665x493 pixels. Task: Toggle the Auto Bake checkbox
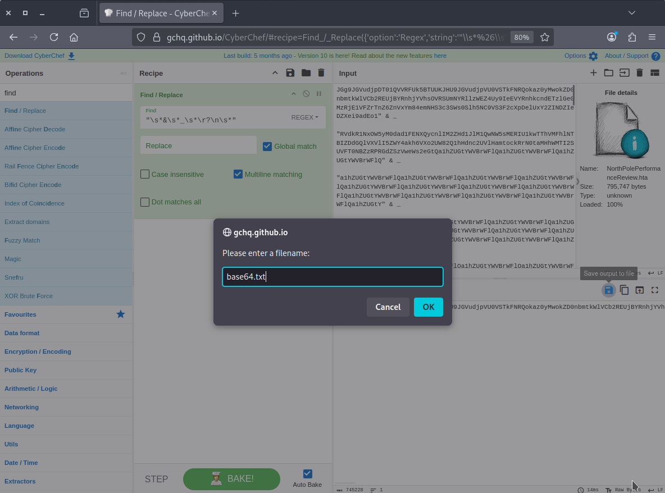pos(307,473)
